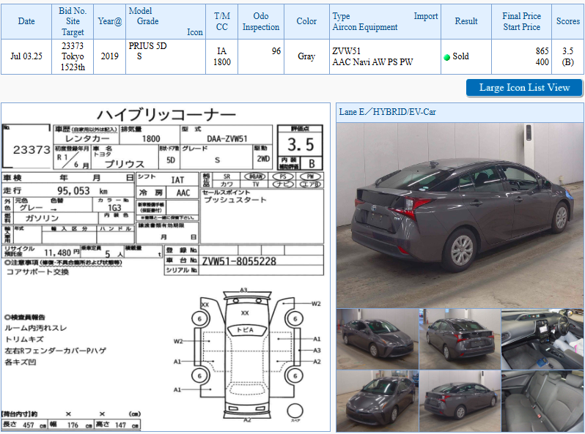
Task: Click the spare tire circle on diagram
Action: pos(295,411)
